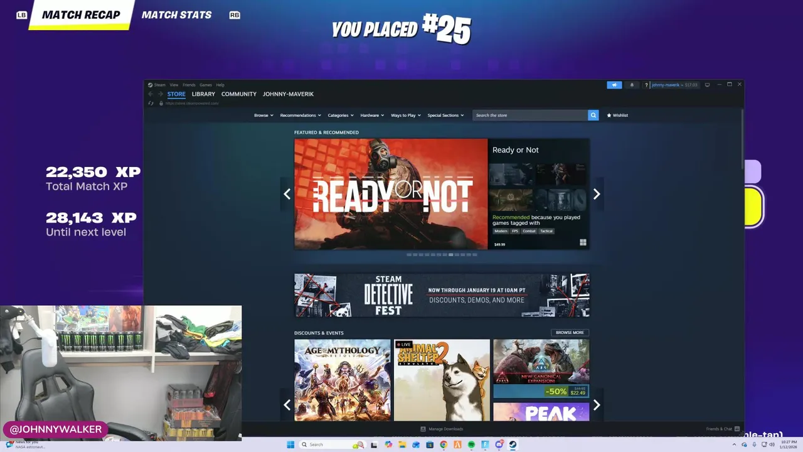Click the Steam icon in the taskbar

pyautogui.click(x=513, y=444)
